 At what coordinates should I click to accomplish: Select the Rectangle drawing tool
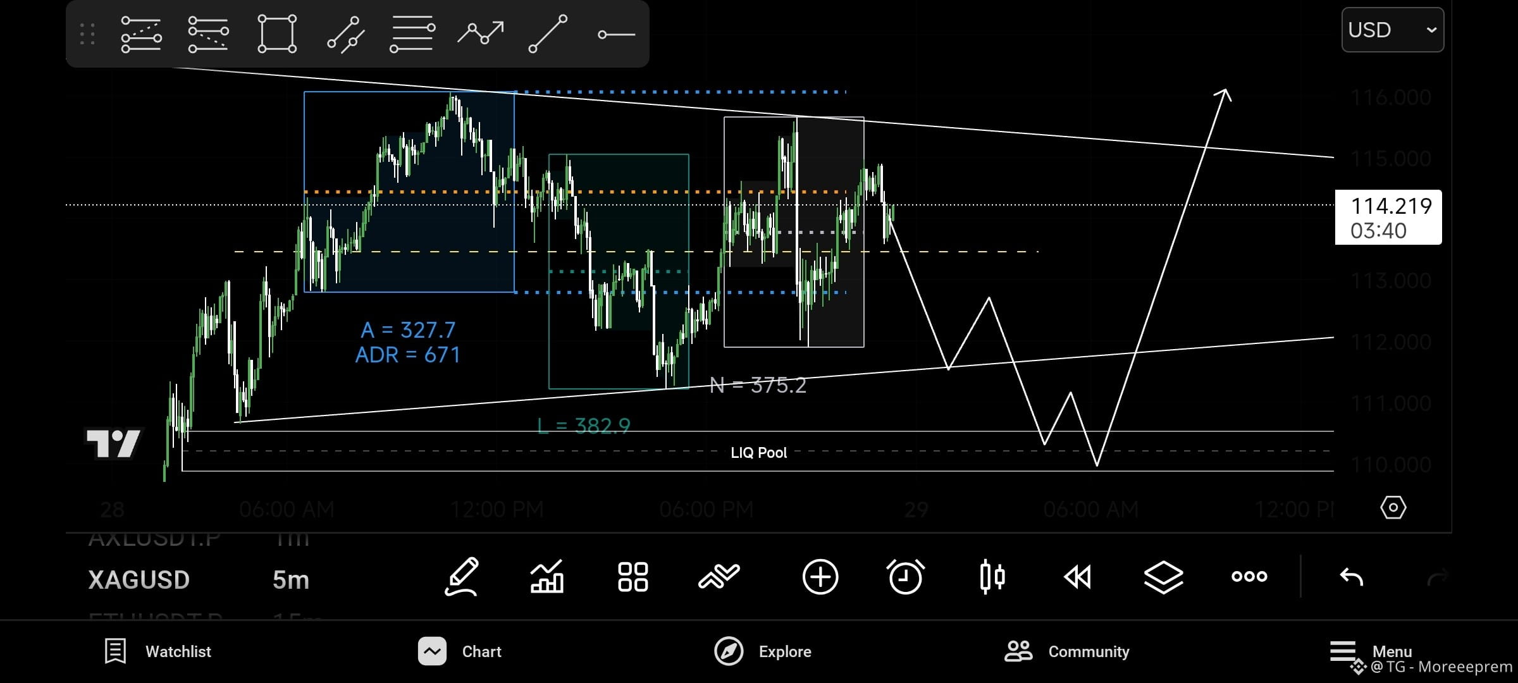277,34
